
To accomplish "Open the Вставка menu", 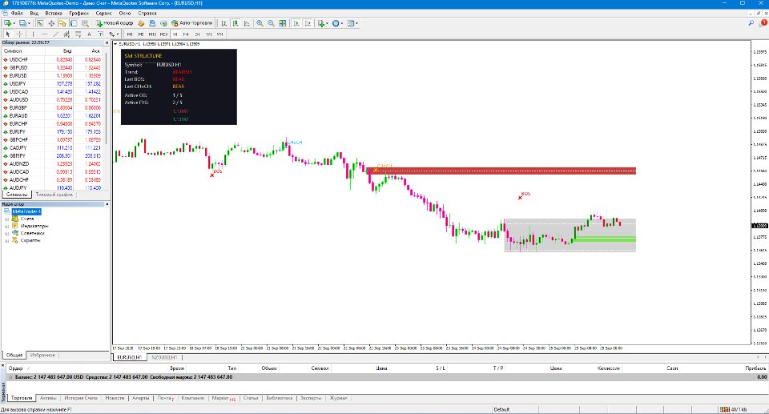I will (x=54, y=14).
